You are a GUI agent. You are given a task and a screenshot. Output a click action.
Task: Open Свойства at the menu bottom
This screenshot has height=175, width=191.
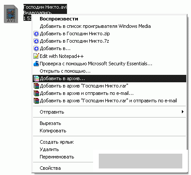click(50, 168)
